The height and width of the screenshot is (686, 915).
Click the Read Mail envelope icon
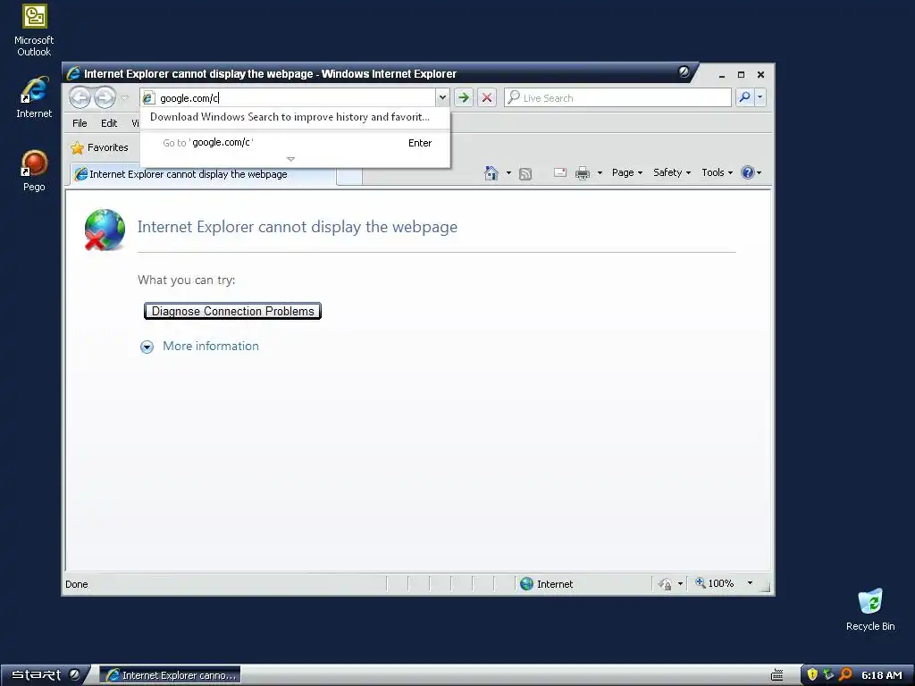(x=560, y=172)
